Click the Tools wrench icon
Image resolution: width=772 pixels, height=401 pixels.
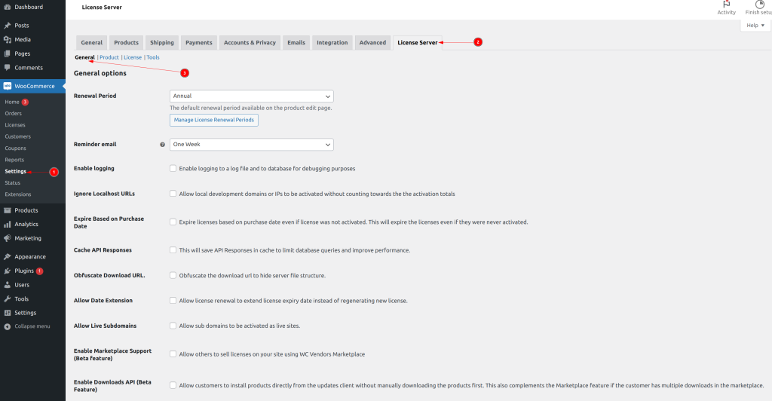coord(7,298)
